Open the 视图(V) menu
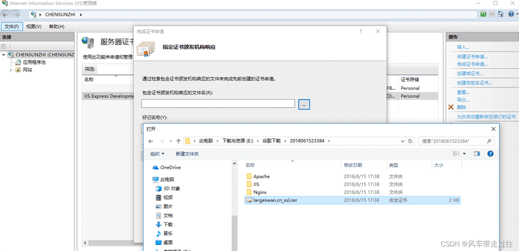519x251 pixels. tap(34, 26)
